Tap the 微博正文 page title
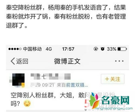The image size is (135, 112). coord(67,61)
